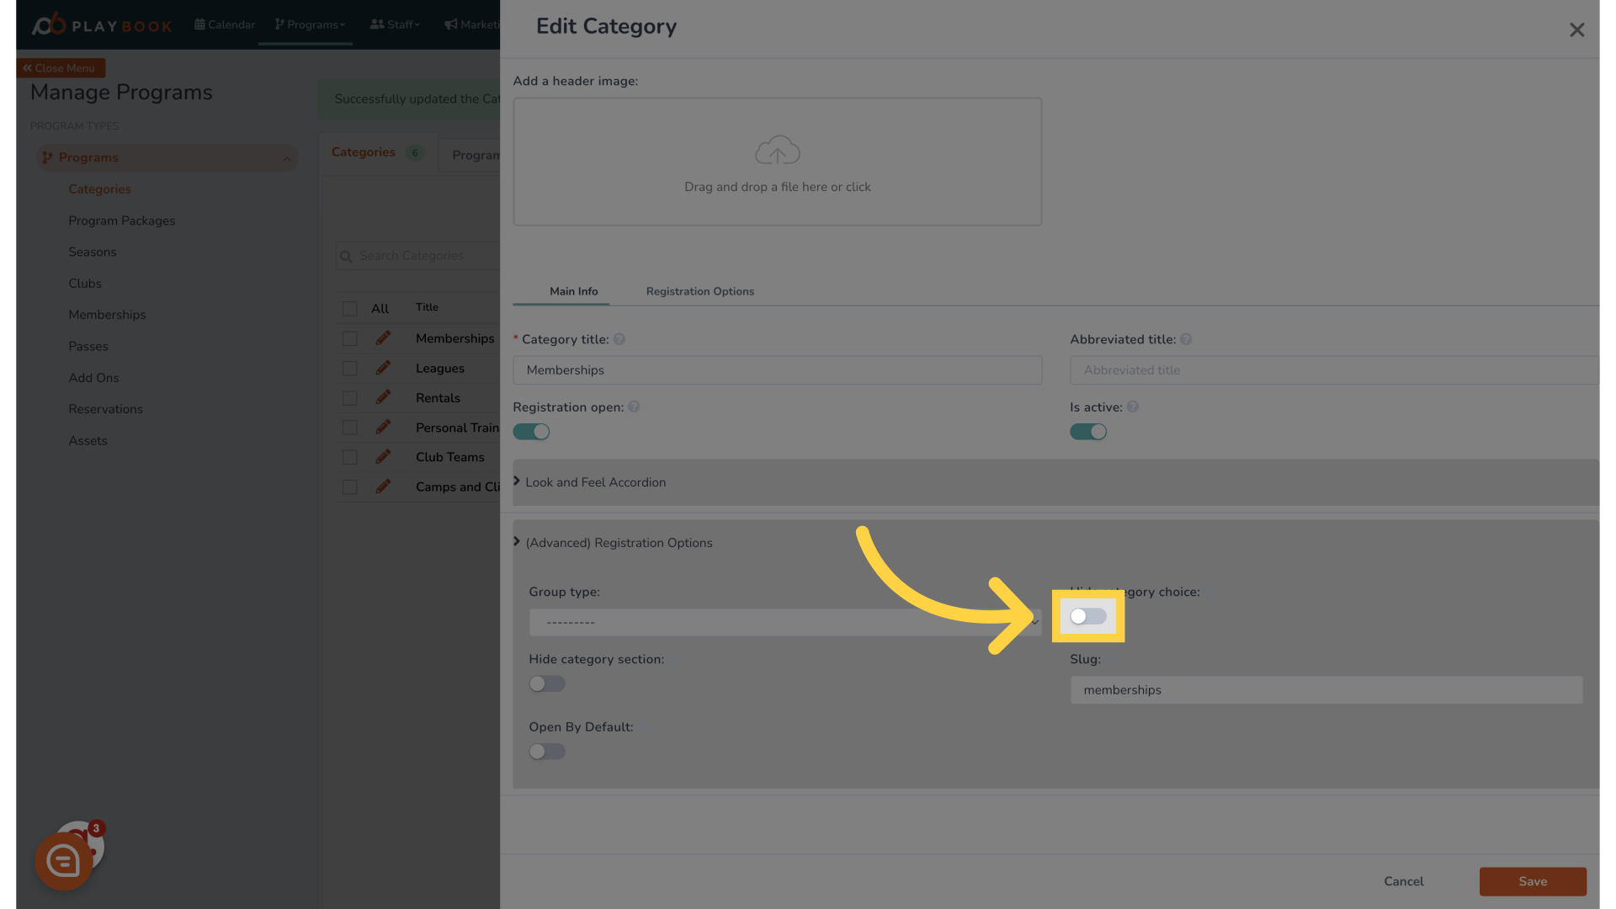Click the cloud upload icon
The image size is (1616, 909).
[x=777, y=150]
